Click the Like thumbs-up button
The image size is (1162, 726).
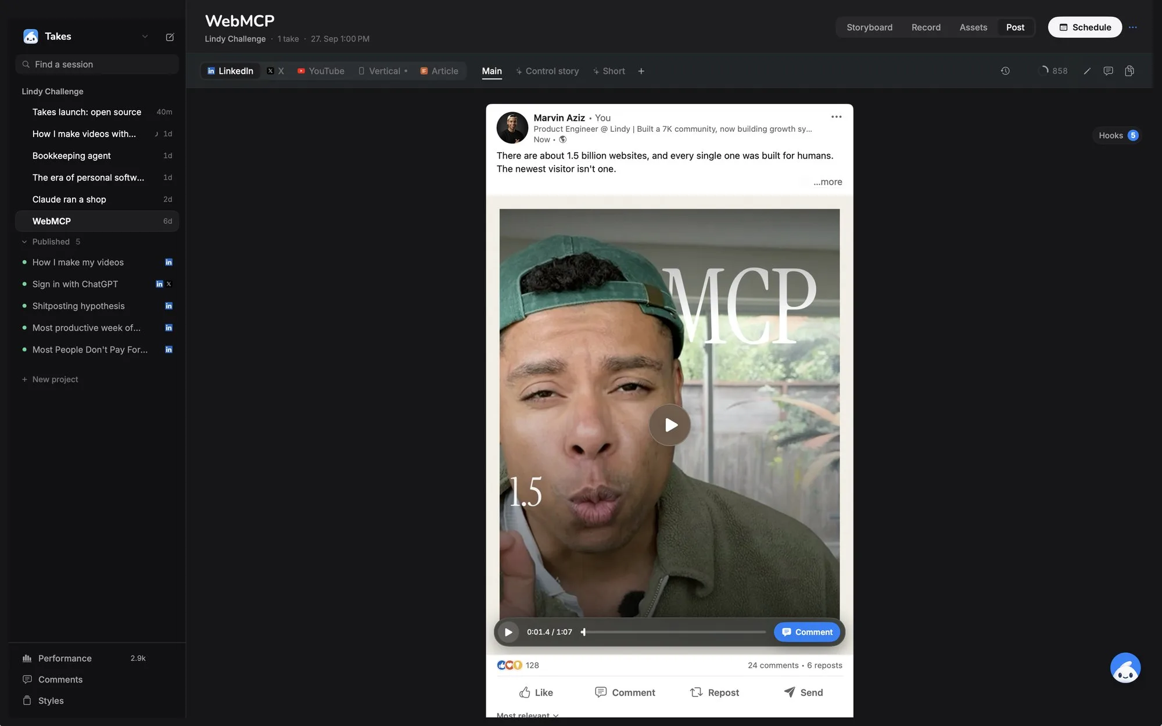(536, 692)
